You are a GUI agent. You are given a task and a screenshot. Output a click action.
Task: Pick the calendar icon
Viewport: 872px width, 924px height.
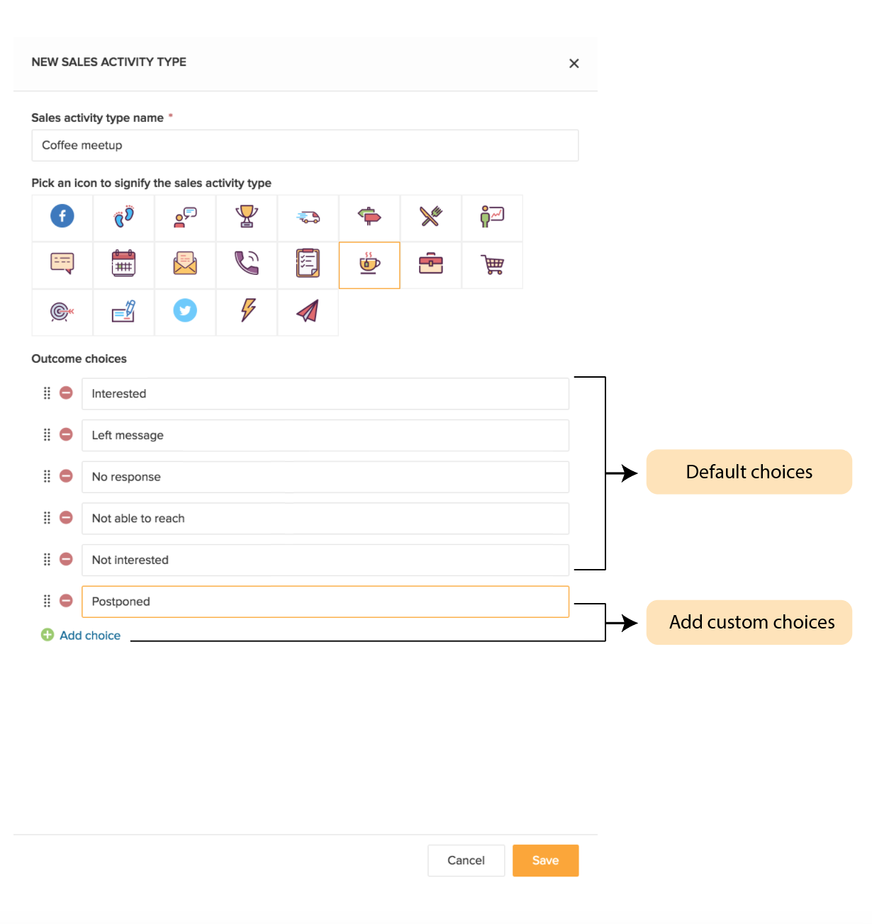[x=123, y=264]
